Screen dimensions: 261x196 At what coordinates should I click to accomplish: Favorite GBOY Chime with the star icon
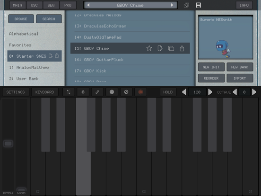click(x=149, y=48)
